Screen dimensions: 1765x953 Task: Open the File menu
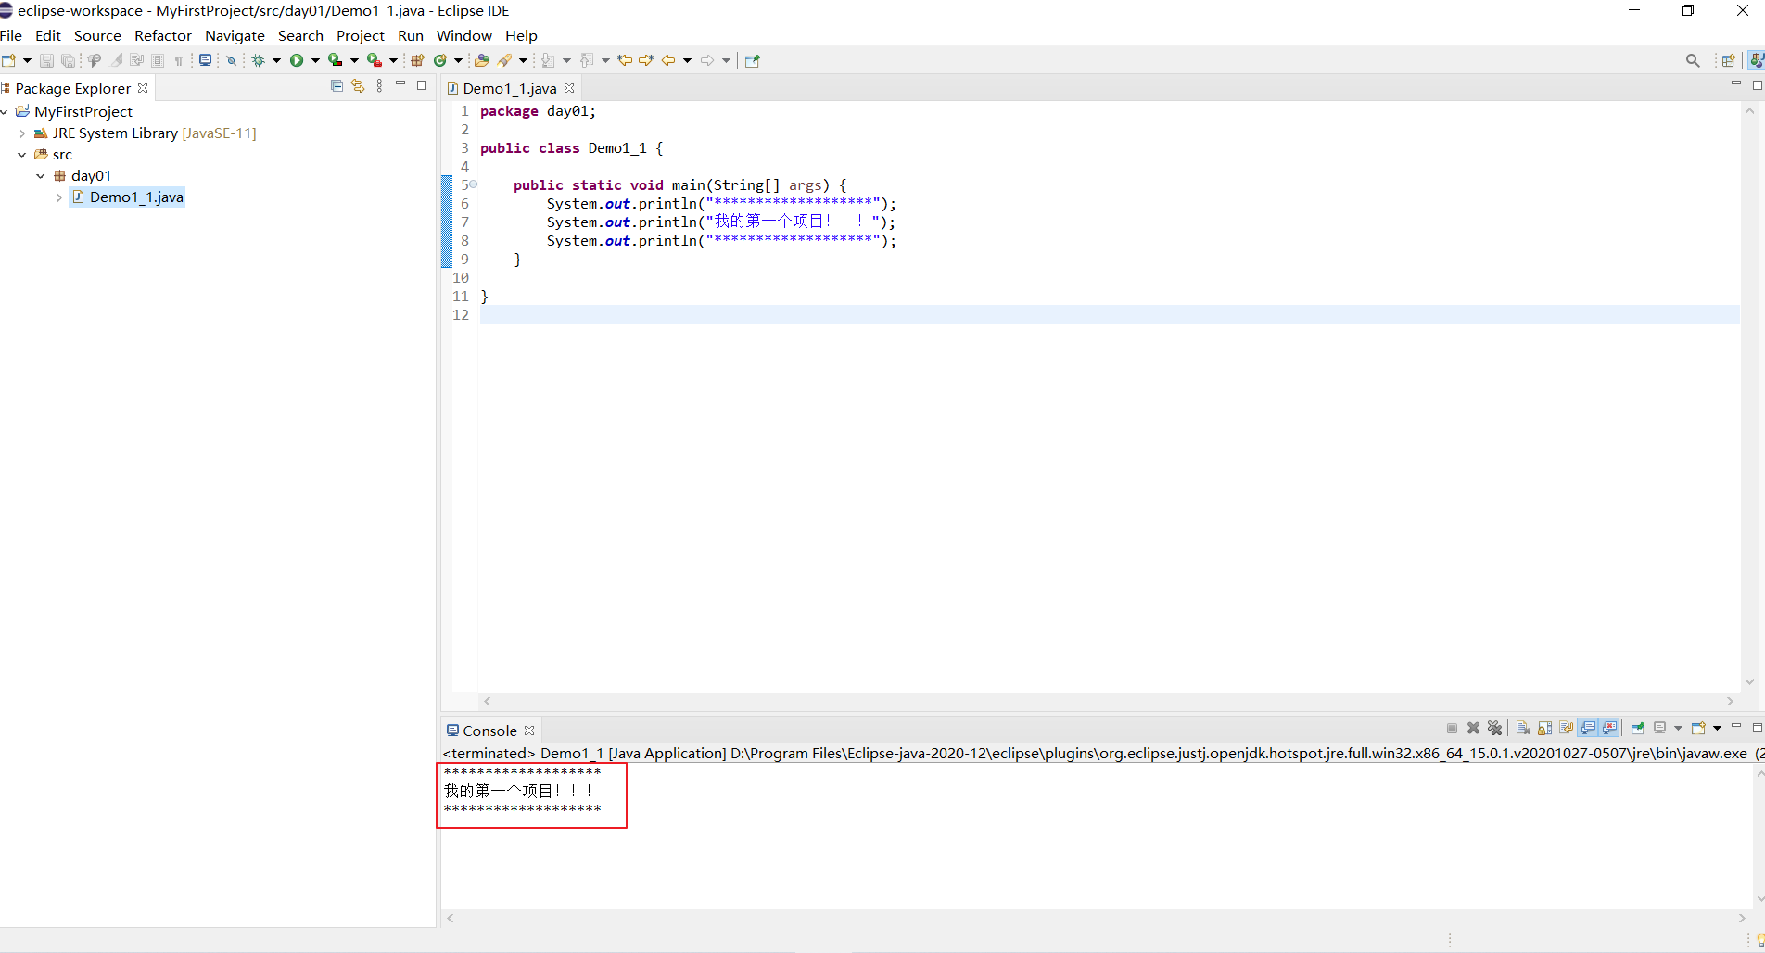pos(11,35)
